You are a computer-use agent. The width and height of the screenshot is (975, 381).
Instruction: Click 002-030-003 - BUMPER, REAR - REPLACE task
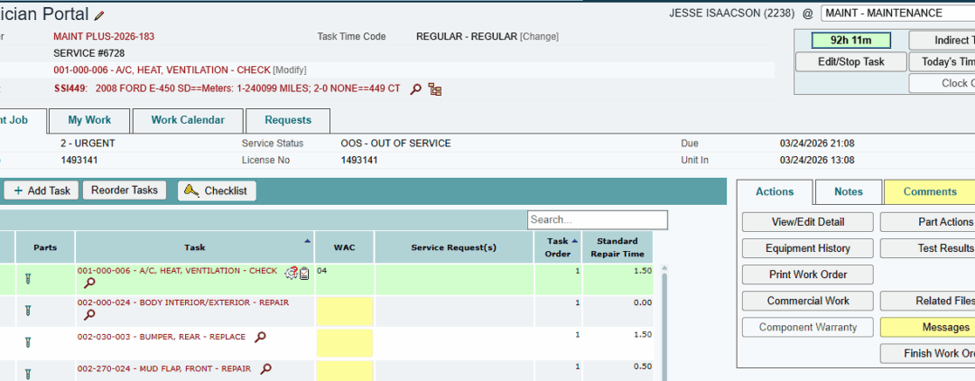pyautogui.click(x=162, y=337)
